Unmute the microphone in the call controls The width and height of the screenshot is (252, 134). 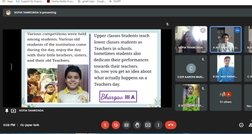coord(105,125)
